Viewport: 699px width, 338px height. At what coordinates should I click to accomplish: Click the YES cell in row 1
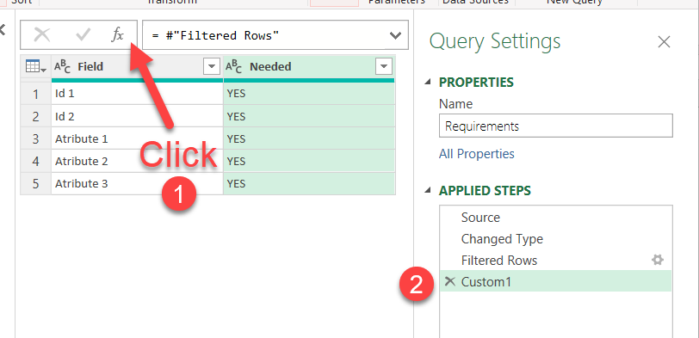[309, 94]
